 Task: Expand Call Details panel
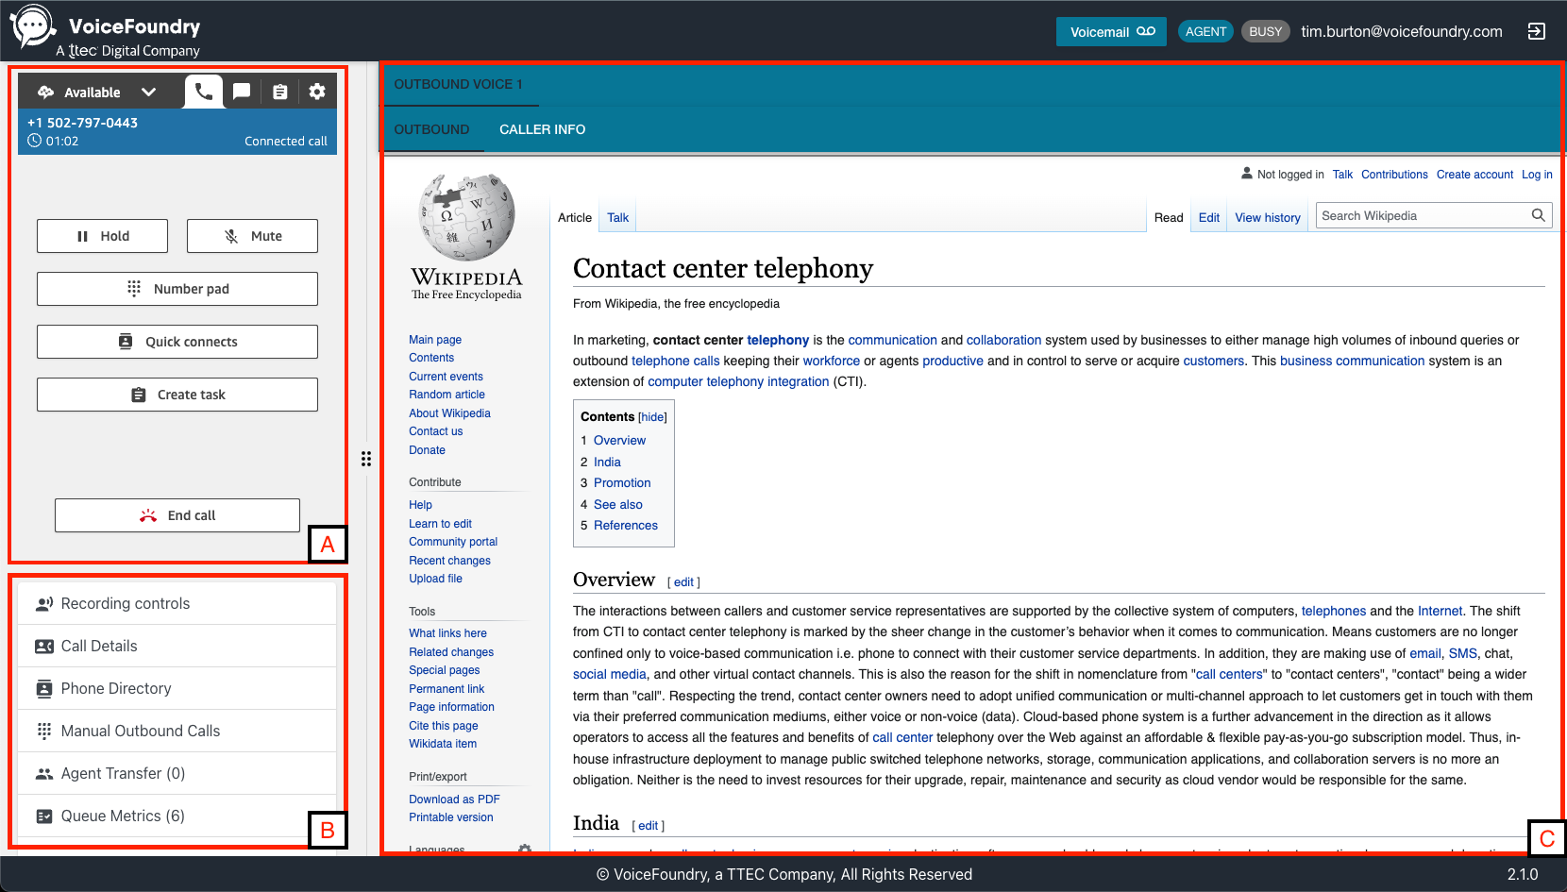pyautogui.click(x=177, y=646)
